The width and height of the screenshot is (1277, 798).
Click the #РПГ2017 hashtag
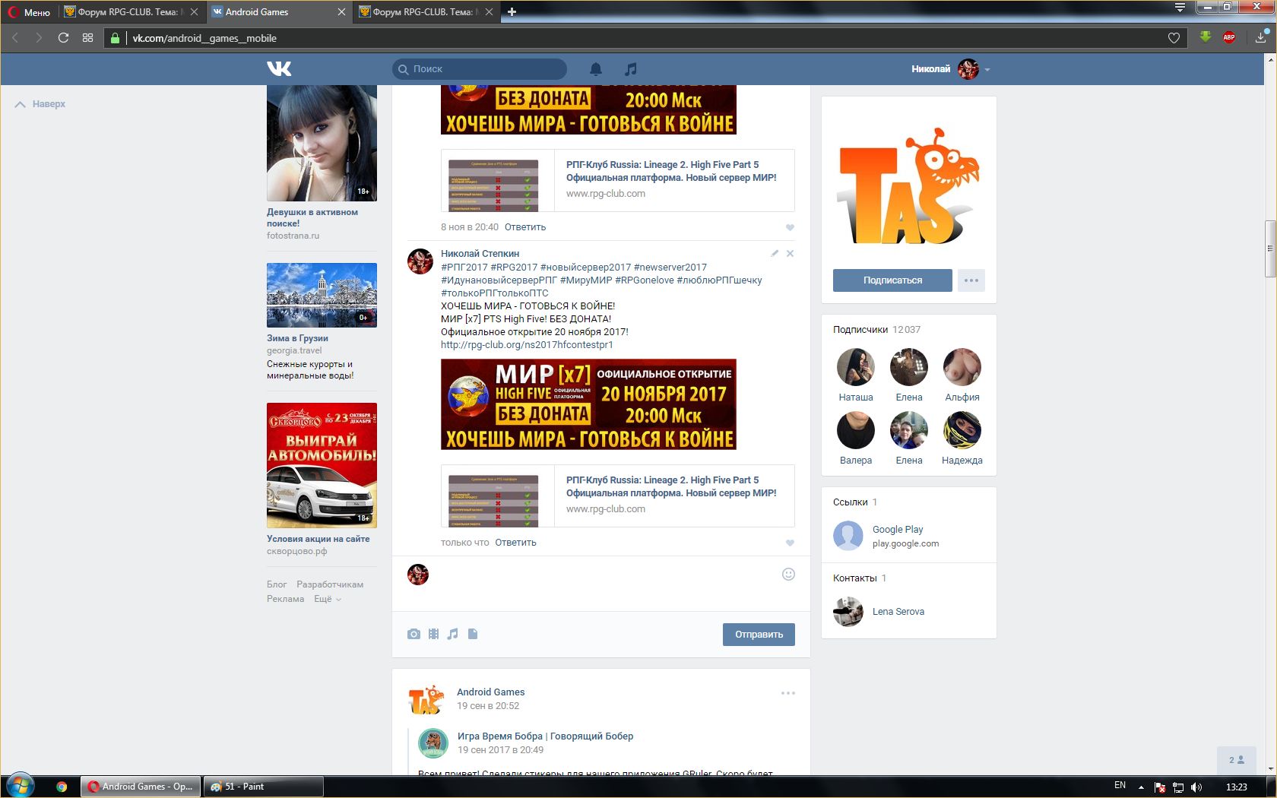(x=464, y=268)
